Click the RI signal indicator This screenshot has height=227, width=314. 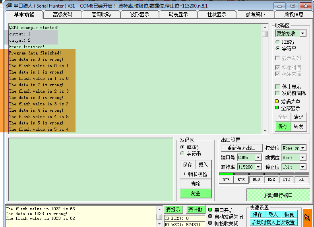301,180
